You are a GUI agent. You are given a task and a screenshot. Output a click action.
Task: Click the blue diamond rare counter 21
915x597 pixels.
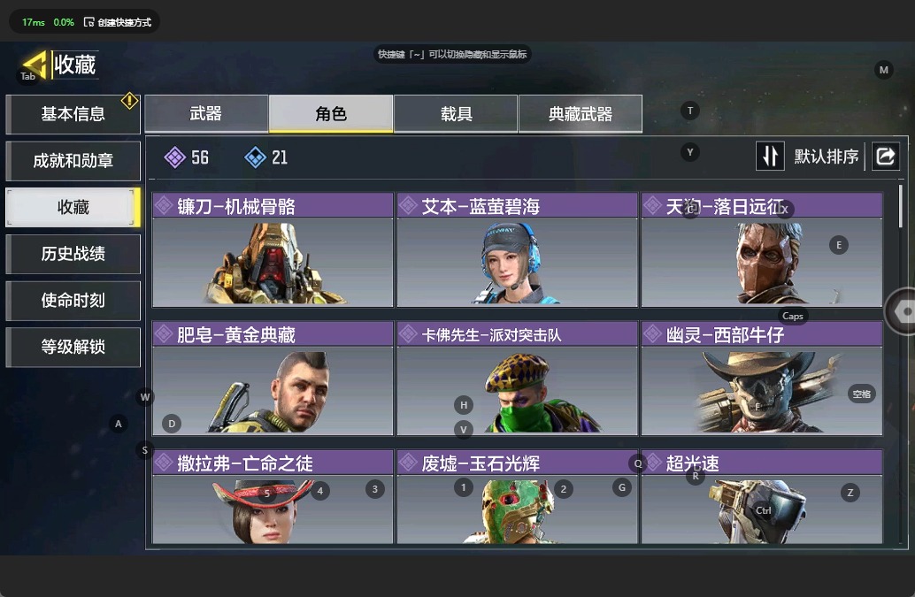point(266,157)
